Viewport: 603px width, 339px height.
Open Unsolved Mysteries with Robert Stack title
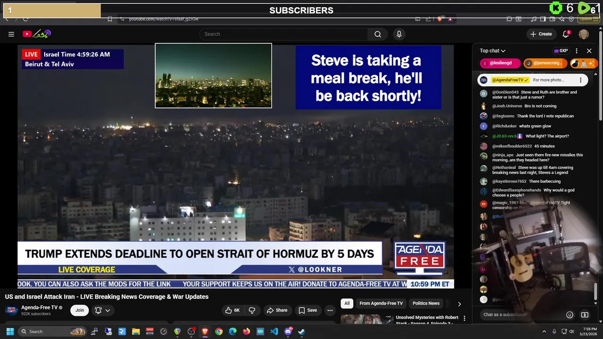[x=427, y=320]
